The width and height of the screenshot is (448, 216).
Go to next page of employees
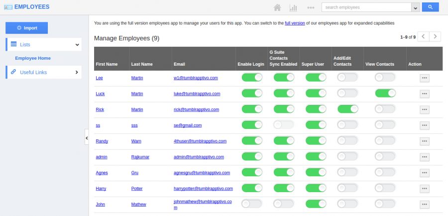coord(435,36)
